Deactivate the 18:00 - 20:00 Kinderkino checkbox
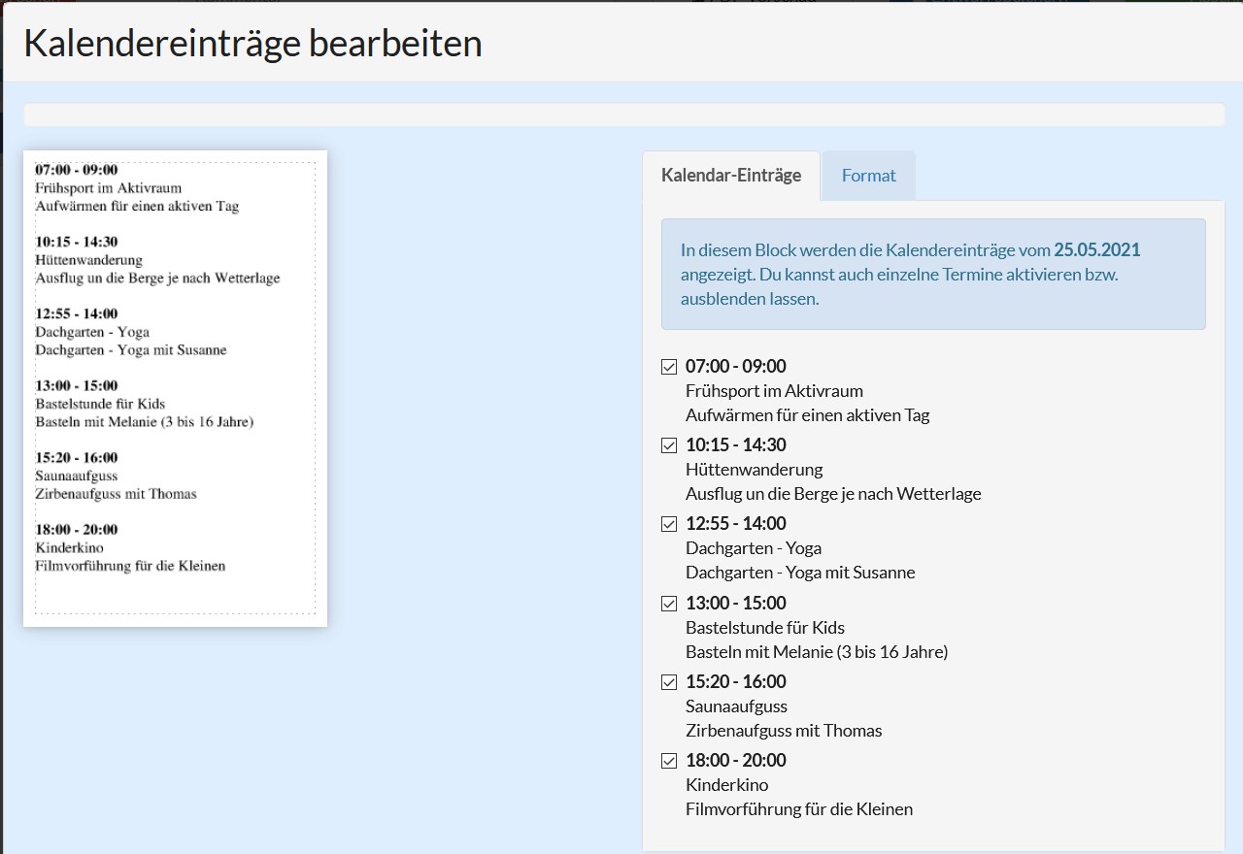1243x854 pixels. point(669,761)
